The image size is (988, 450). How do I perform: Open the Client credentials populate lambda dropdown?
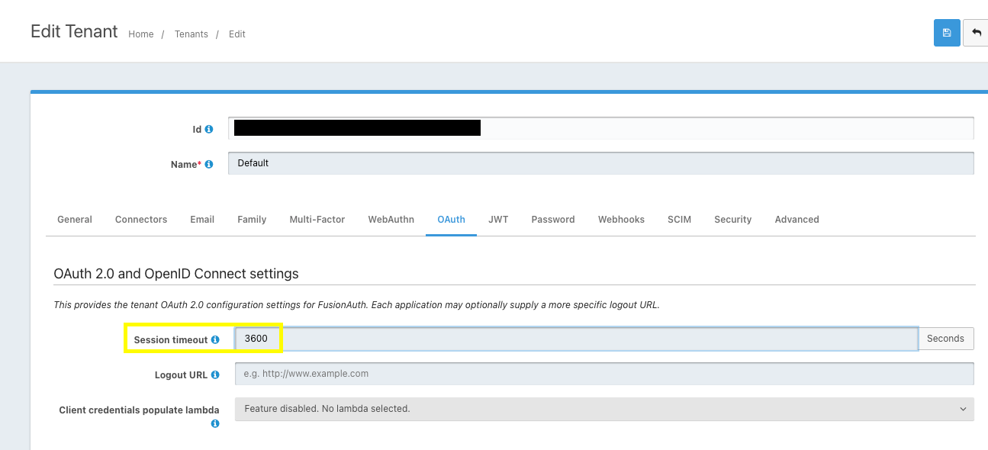pos(603,409)
